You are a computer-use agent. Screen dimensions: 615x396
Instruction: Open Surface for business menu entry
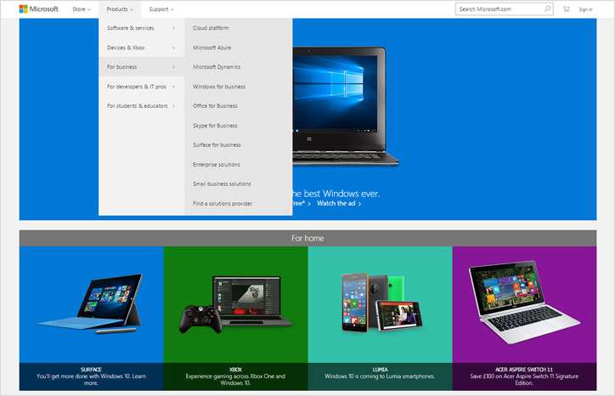click(217, 144)
